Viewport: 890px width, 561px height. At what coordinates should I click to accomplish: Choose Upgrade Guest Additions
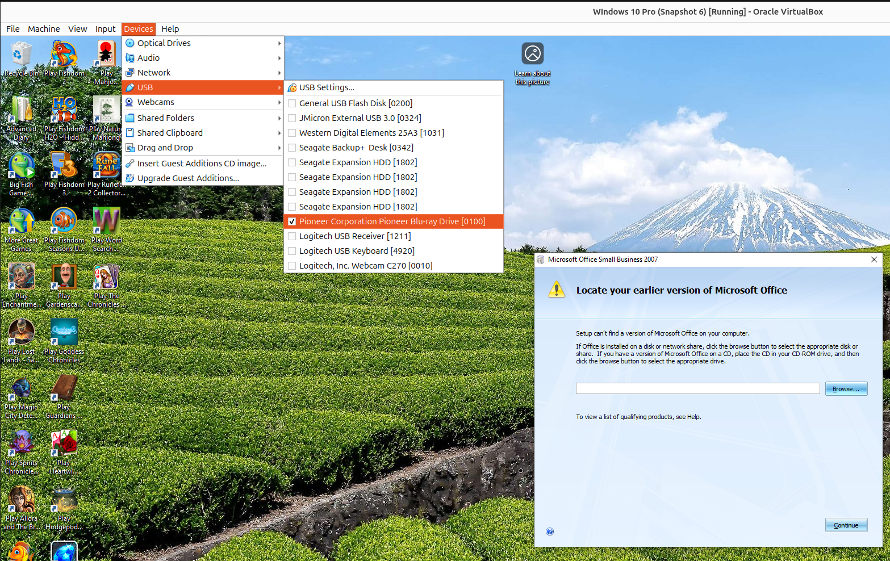[x=203, y=178]
